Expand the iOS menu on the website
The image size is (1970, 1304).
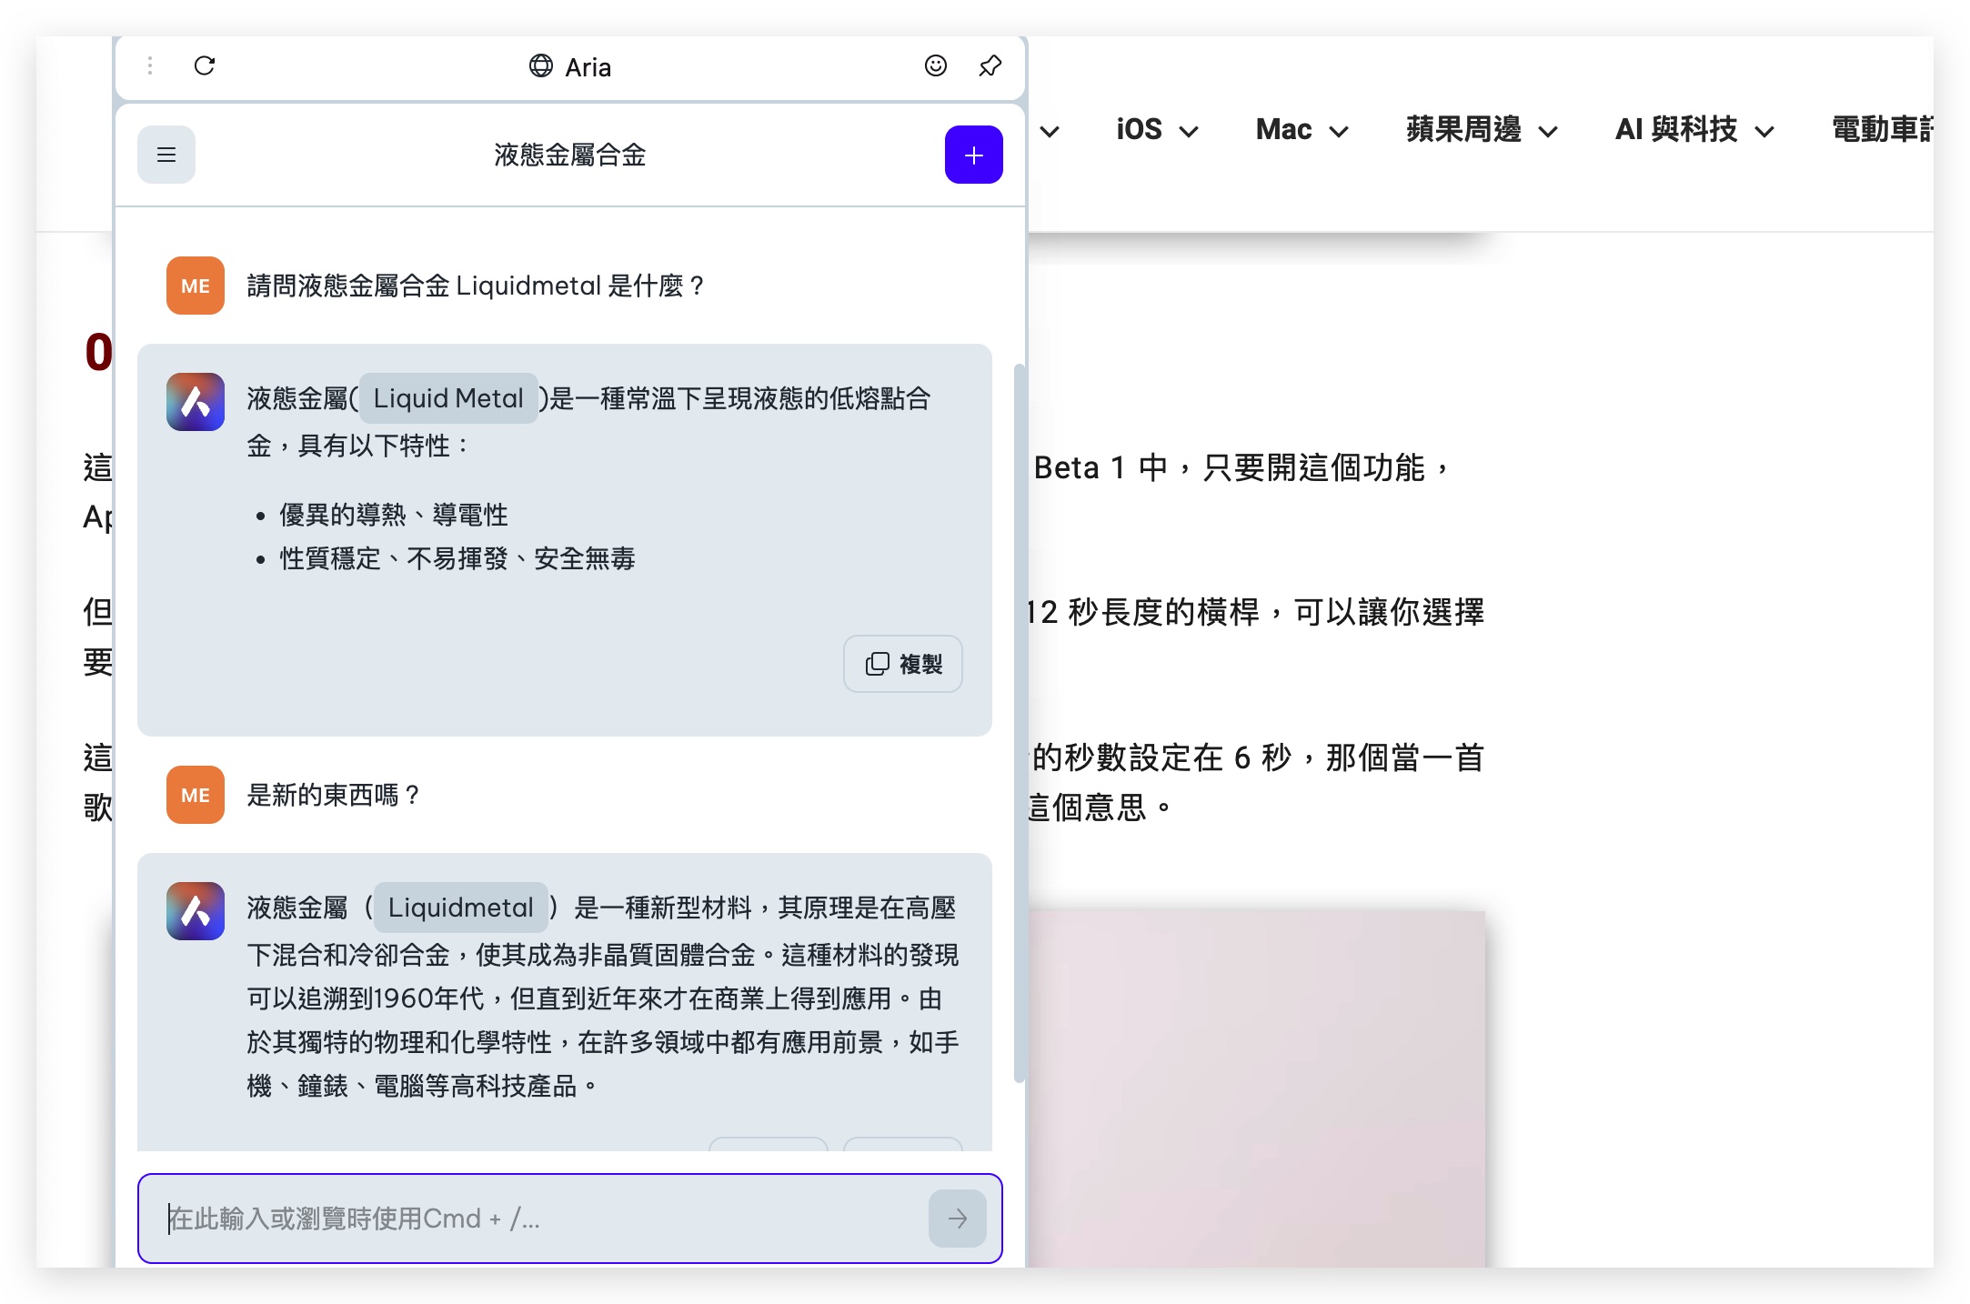[x=1157, y=130]
